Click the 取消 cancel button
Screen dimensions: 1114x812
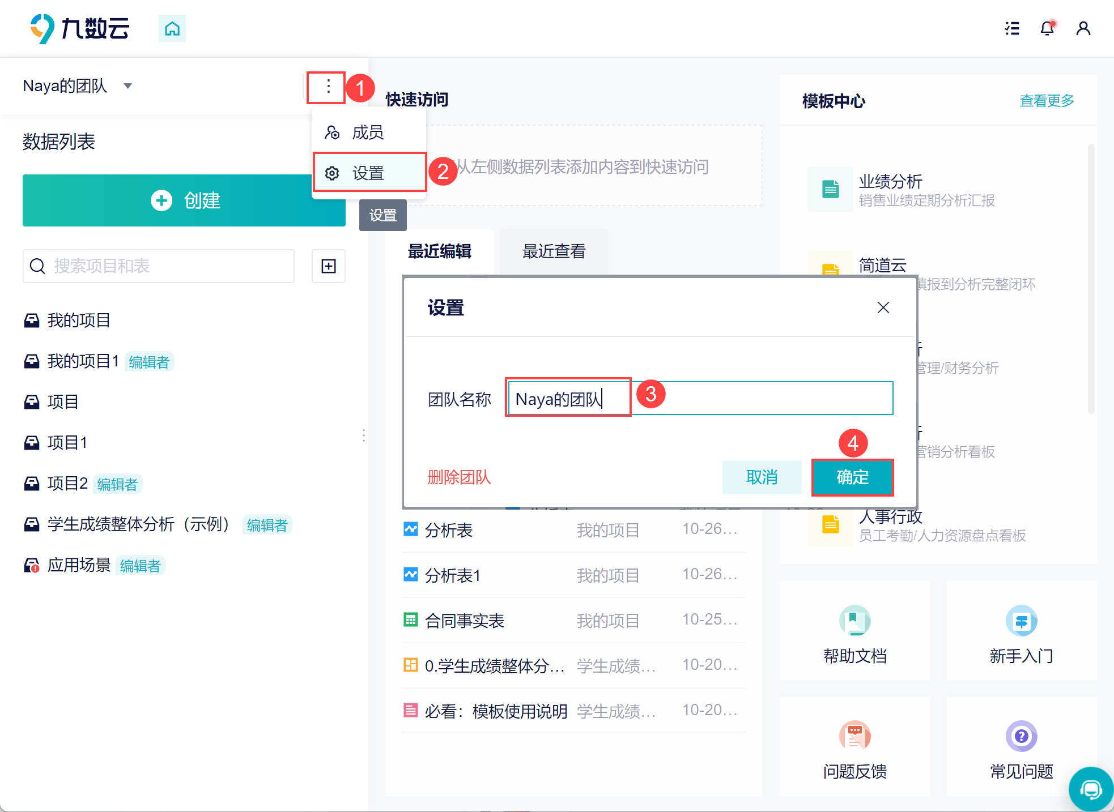762,477
